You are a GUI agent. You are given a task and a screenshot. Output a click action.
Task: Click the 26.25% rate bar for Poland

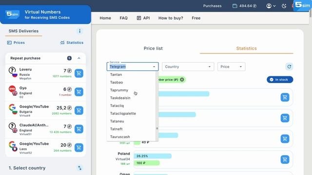point(153,156)
